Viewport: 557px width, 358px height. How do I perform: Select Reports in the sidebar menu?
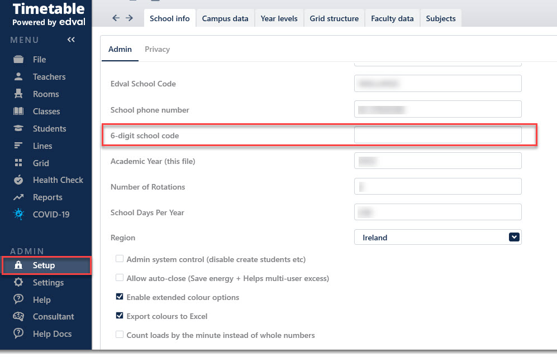point(47,197)
